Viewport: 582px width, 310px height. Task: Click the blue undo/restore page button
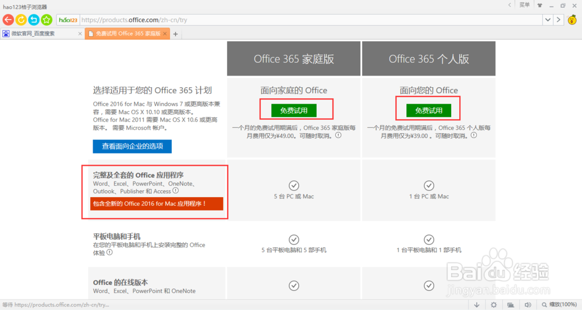coord(34,20)
